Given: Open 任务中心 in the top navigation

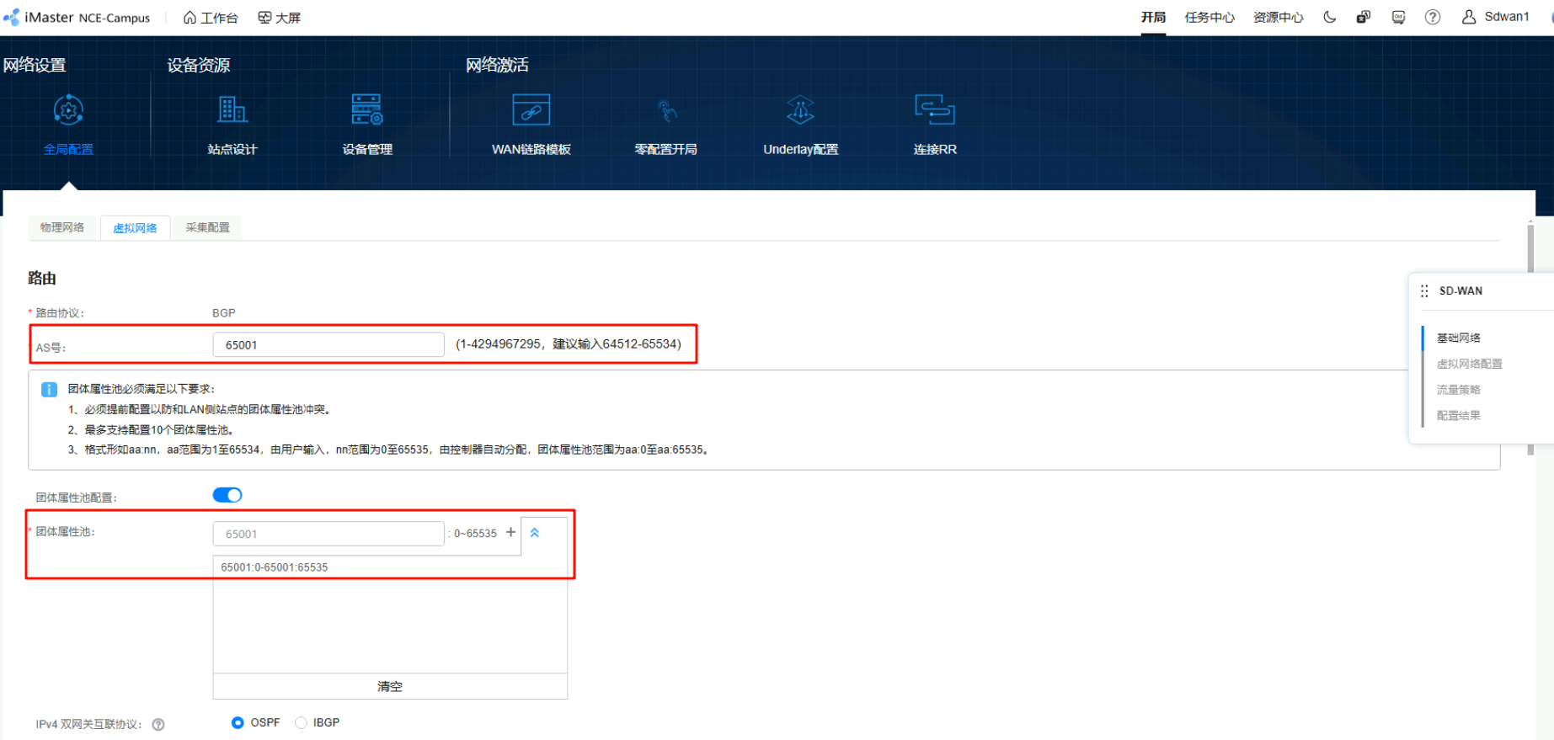Looking at the screenshot, I should (1209, 17).
